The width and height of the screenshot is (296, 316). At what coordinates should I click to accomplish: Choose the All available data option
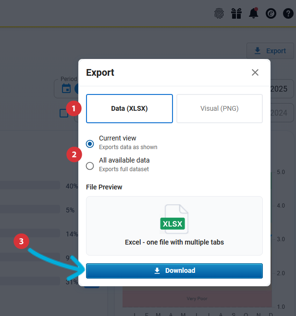tap(90, 166)
